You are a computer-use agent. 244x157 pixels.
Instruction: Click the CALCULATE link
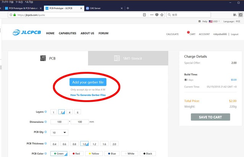[x=173, y=34]
